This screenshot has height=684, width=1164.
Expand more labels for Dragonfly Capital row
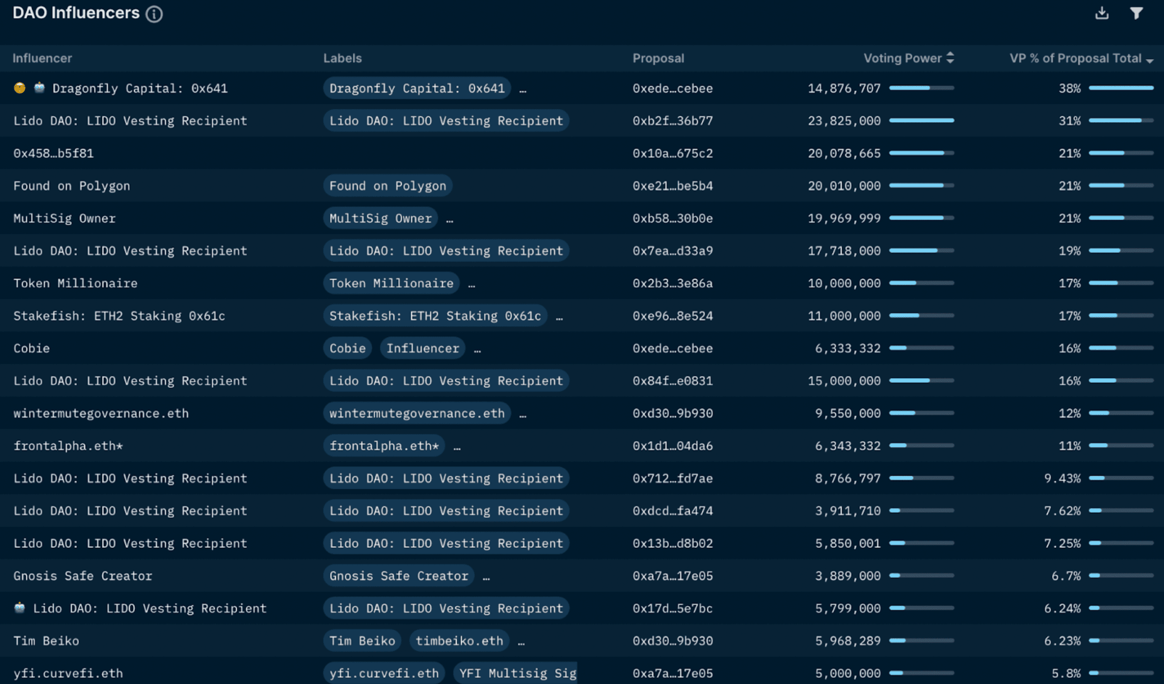[x=523, y=89]
